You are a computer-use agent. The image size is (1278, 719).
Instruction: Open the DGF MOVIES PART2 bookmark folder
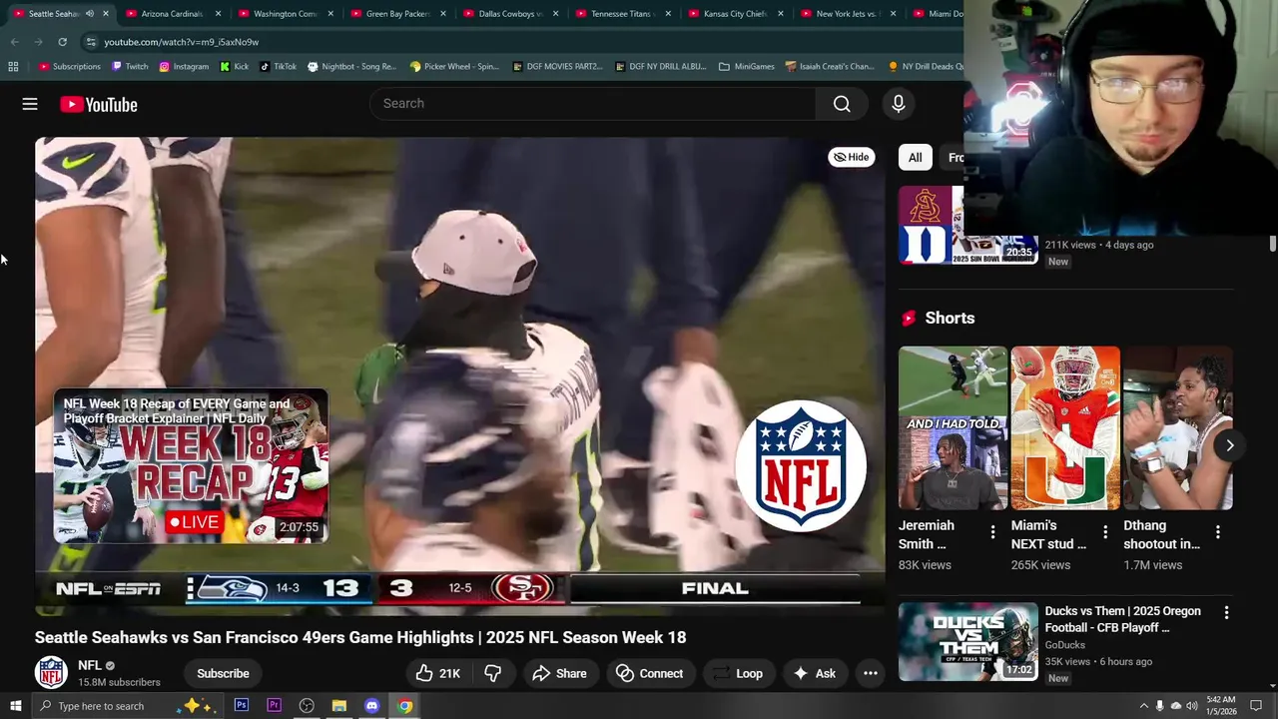(x=557, y=67)
